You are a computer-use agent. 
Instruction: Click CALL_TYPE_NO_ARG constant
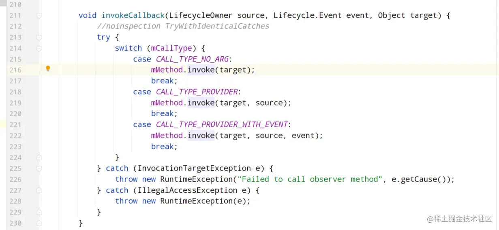pyautogui.click(x=192, y=59)
